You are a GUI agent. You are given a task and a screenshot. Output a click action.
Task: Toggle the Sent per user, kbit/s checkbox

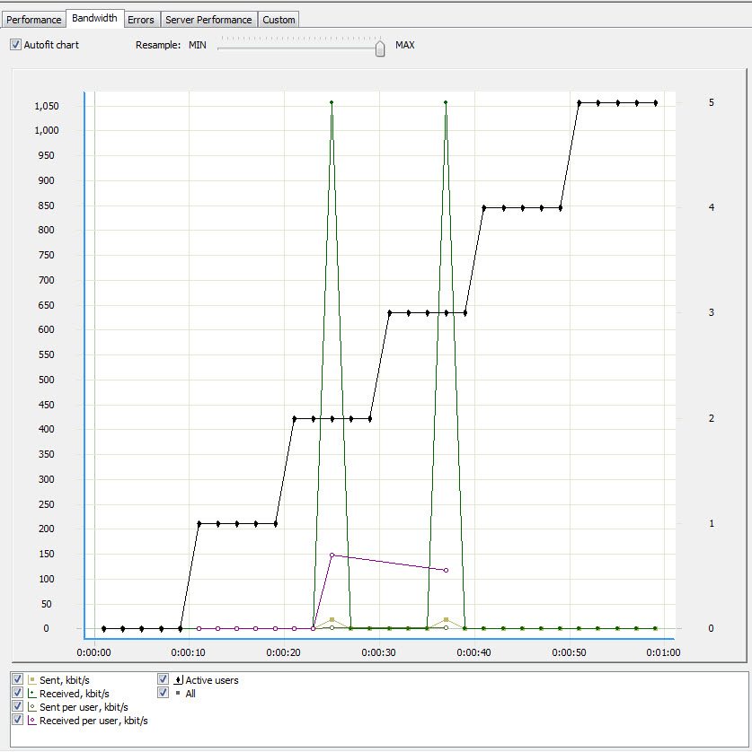pyautogui.click(x=18, y=706)
